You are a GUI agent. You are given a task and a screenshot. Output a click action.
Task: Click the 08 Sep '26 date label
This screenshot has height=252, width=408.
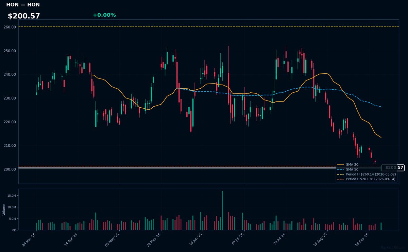click(x=362, y=240)
